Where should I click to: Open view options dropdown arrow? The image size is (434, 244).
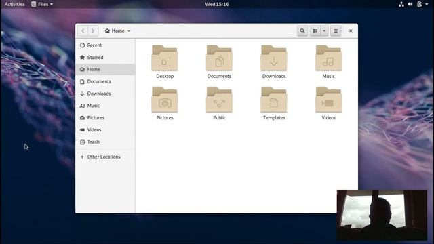(x=324, y=30)
